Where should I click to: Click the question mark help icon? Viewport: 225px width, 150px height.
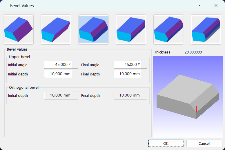[199, 5]
